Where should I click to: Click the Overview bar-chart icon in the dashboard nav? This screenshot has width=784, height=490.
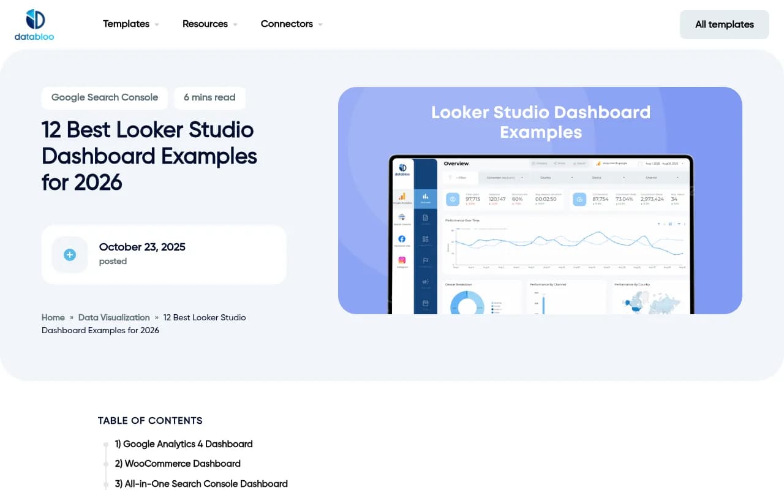[x=426, y=196]
